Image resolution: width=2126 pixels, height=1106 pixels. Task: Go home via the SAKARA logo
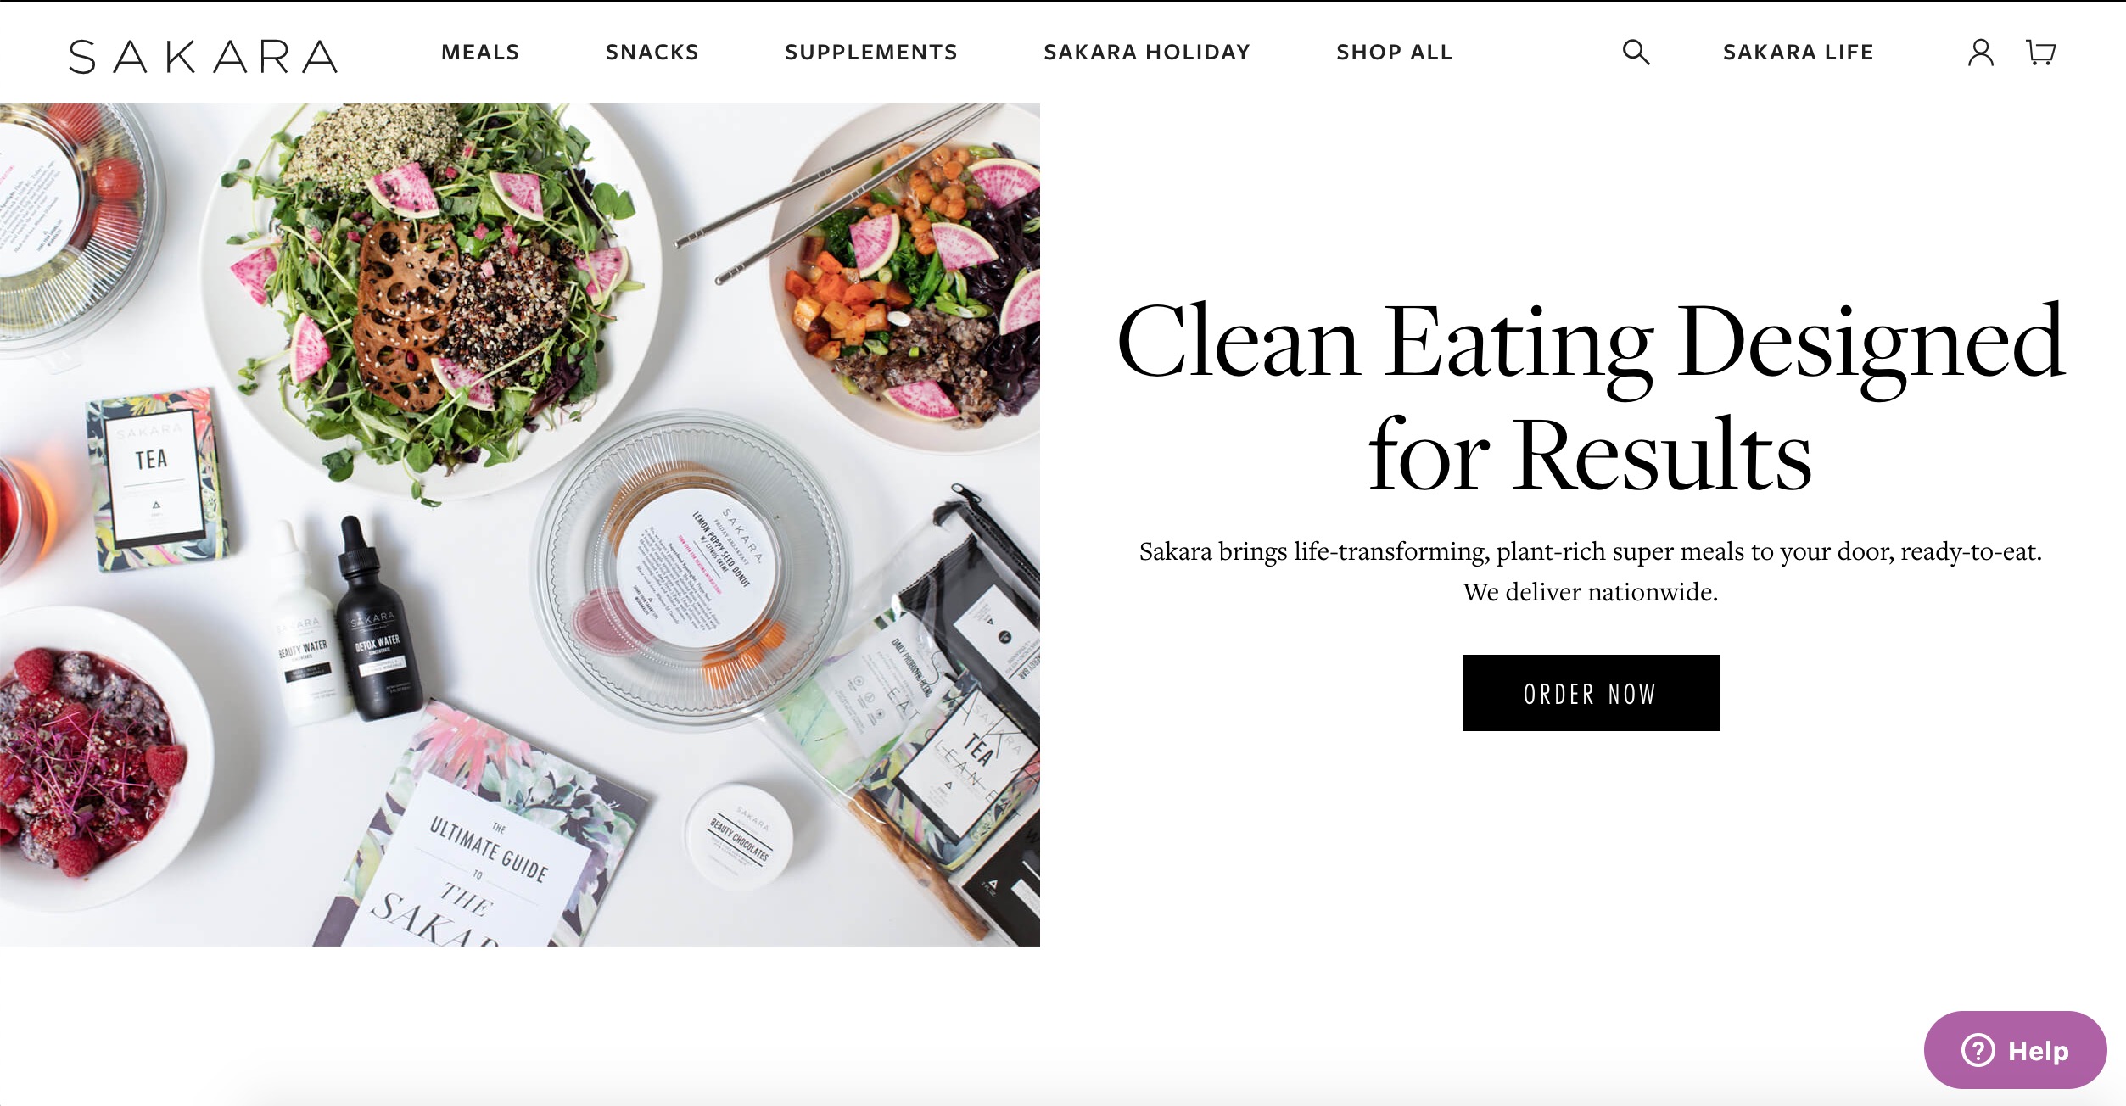pyautogui.click(x=204, y=57)
